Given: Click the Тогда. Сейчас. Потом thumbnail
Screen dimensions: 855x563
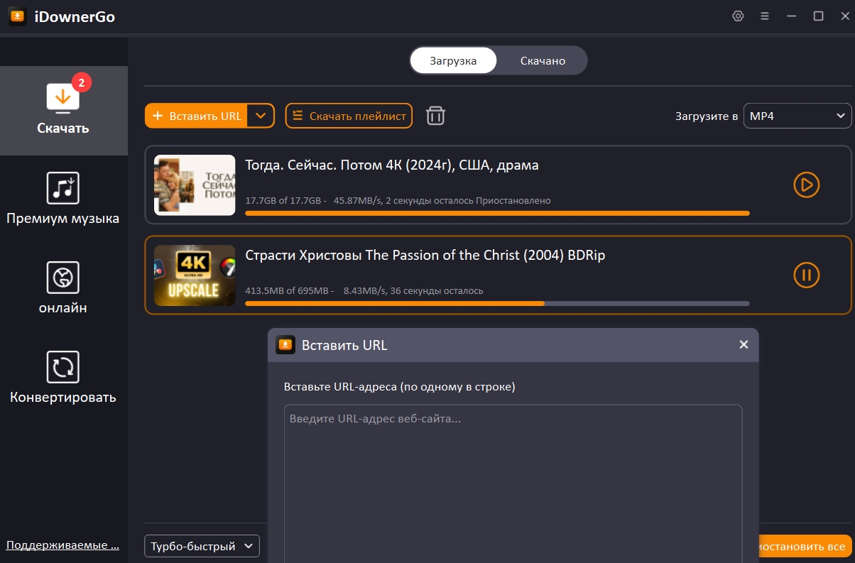Looking at the screenshot, I should (195, 185).
